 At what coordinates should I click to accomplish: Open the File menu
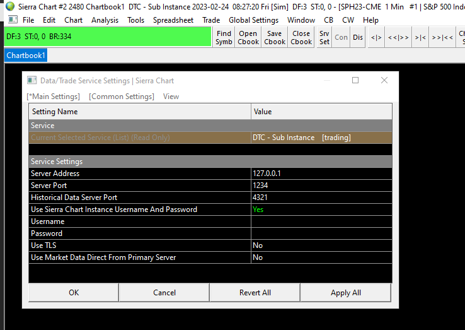28,20
